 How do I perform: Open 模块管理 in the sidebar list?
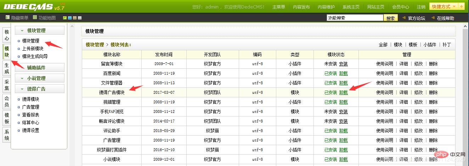click(31, 41)
